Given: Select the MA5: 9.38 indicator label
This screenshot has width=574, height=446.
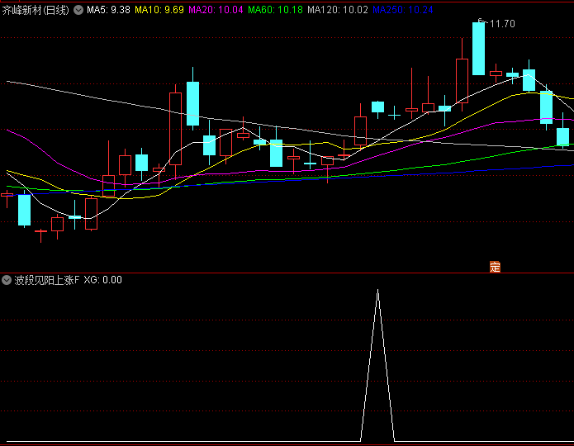Looking at the screenshot, I should pyautogui.click(x=108, y=10).
